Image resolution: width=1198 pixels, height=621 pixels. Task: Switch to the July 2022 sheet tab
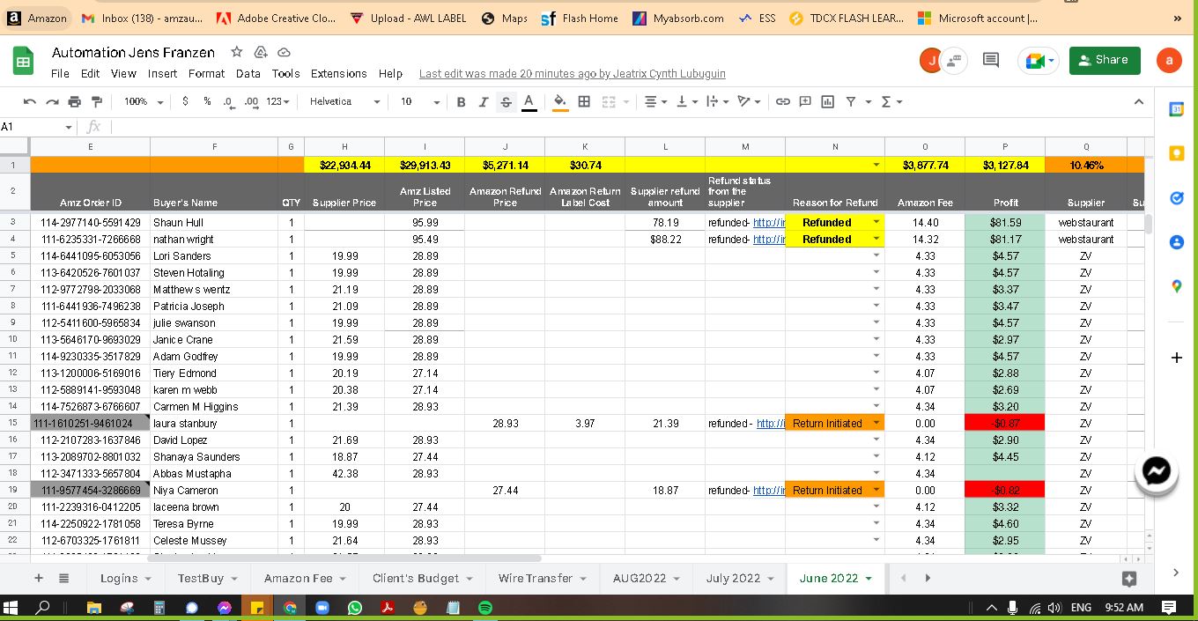tap(733, 578)
